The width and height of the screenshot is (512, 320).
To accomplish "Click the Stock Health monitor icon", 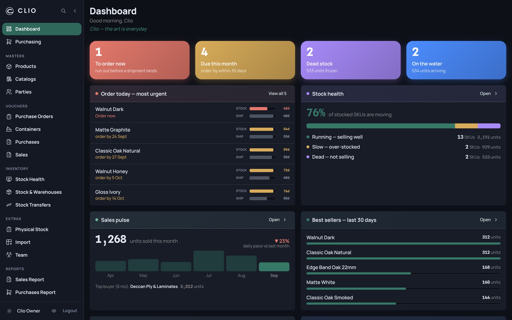I will pos(9,179).
